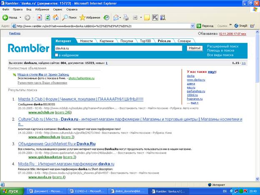This screenshot has height=195, width=260.
Task: Open Все виды поиска link
Action: [220, 55]
